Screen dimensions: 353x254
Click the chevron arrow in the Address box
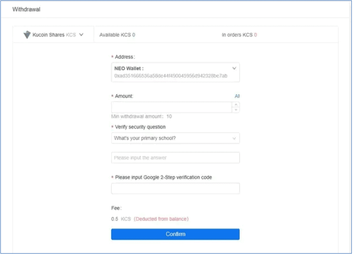tap(234, 69)
